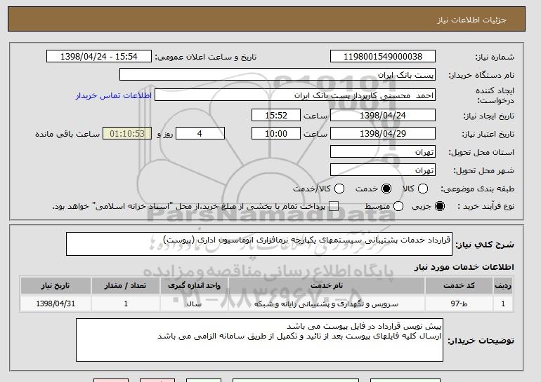Viewport: 541px width, 382px height.
Task: Click the announcement date field 1398/04/24 - 15:54
Action: click(99, 57)
